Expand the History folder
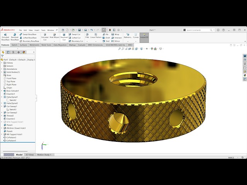The image size is (247, 185). click(2, 63)
